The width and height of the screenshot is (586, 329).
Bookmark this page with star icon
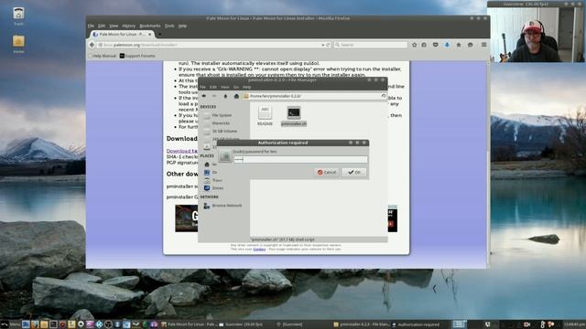(414, 45)
